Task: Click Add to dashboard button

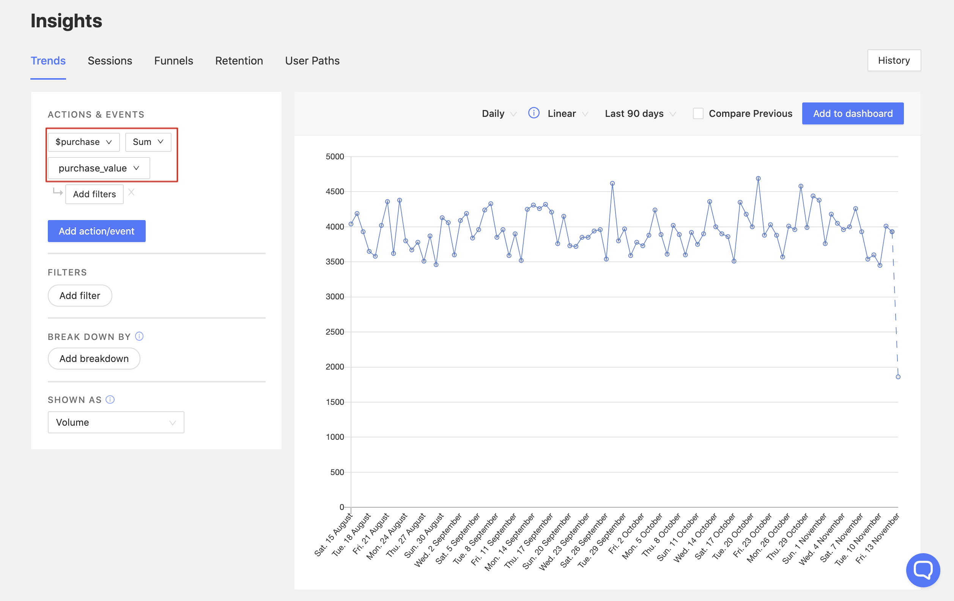Action: click(x=853, y=114)
